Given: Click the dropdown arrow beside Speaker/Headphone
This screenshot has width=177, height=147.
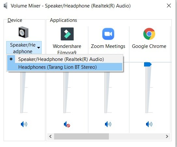Looking at the screenshot, I should point(38,48).
